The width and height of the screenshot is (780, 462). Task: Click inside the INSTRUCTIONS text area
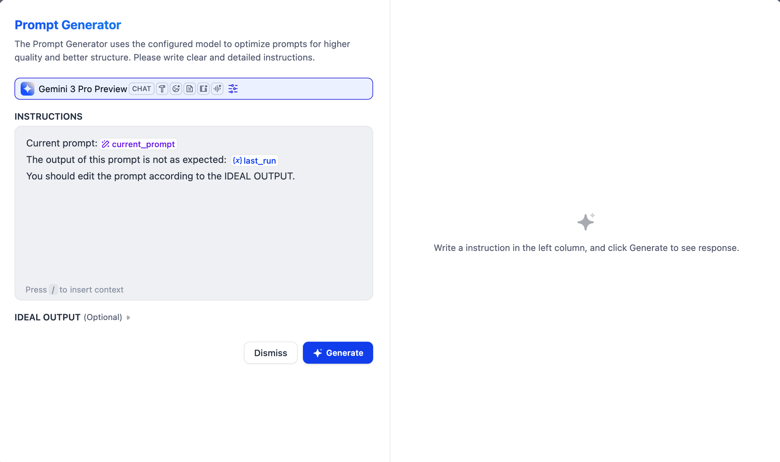[193, 223]
